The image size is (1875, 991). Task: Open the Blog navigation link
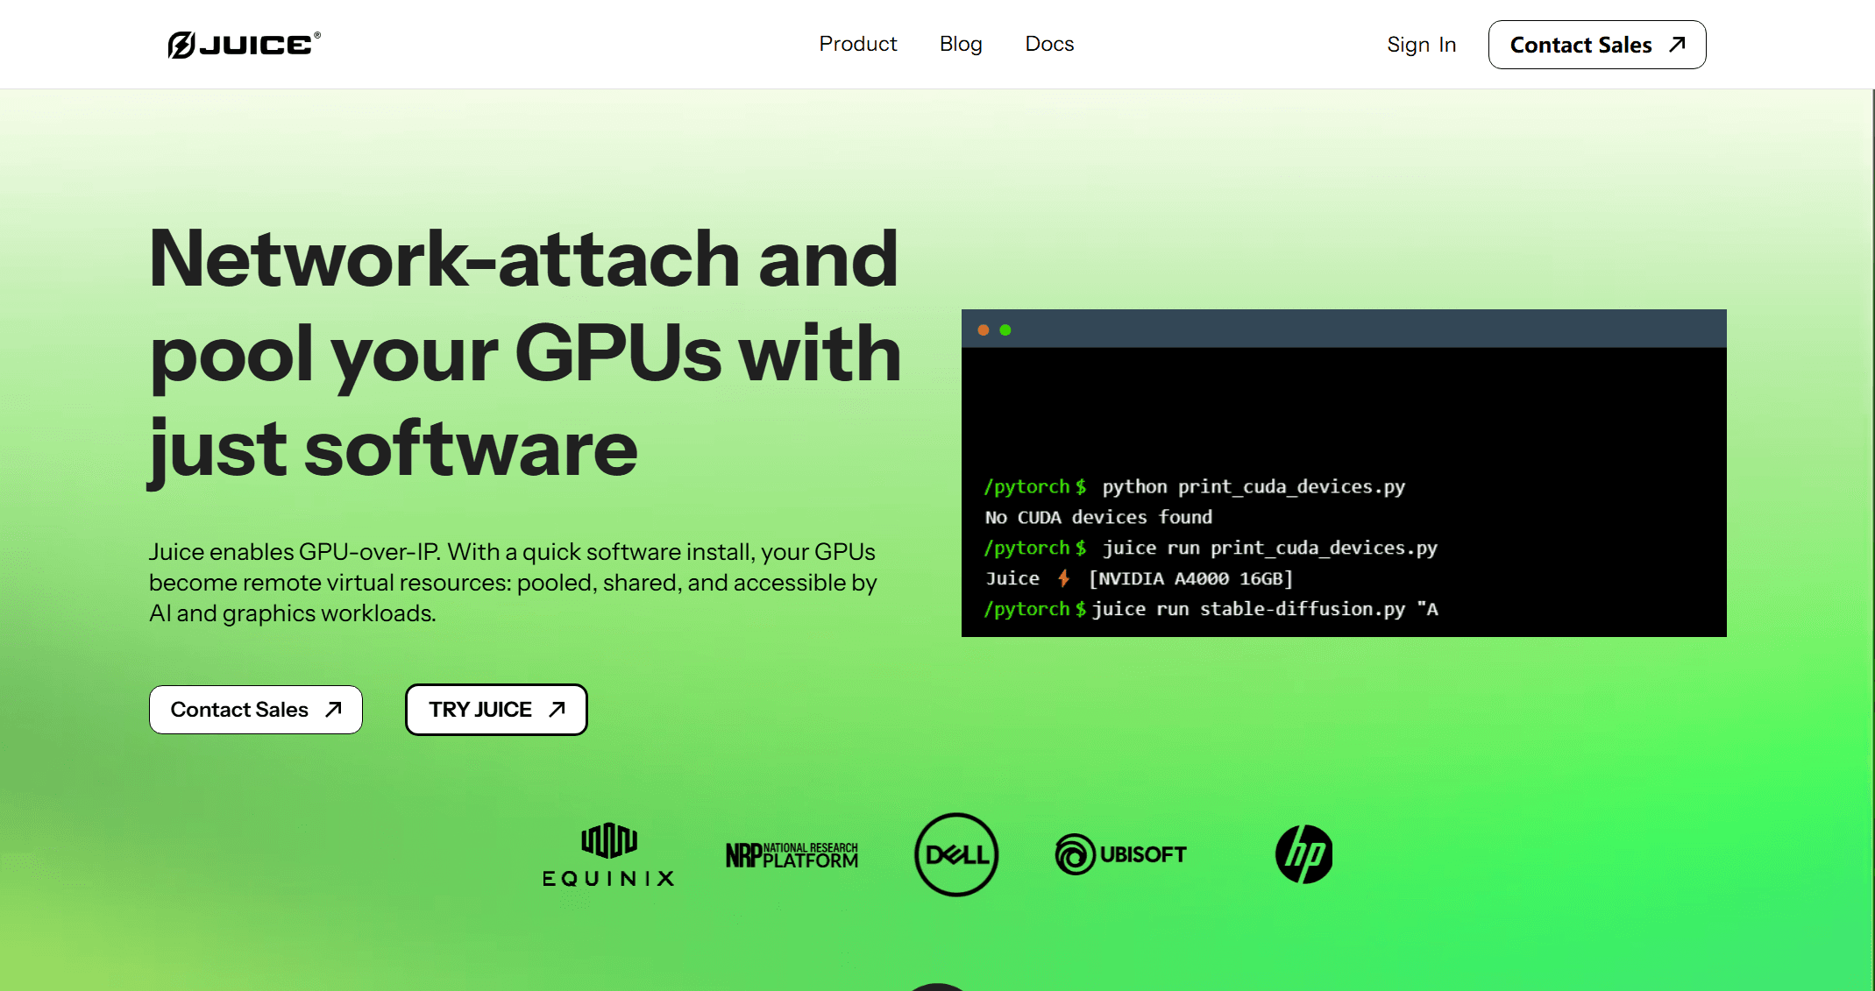[961, 44]
